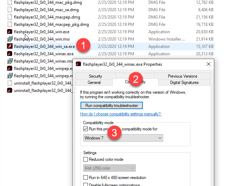The height and width of the screenshot is (186, 245).
Task: Select file flashplayer32_0r0_344_winax.exe in list
Action: click(44, 54)
